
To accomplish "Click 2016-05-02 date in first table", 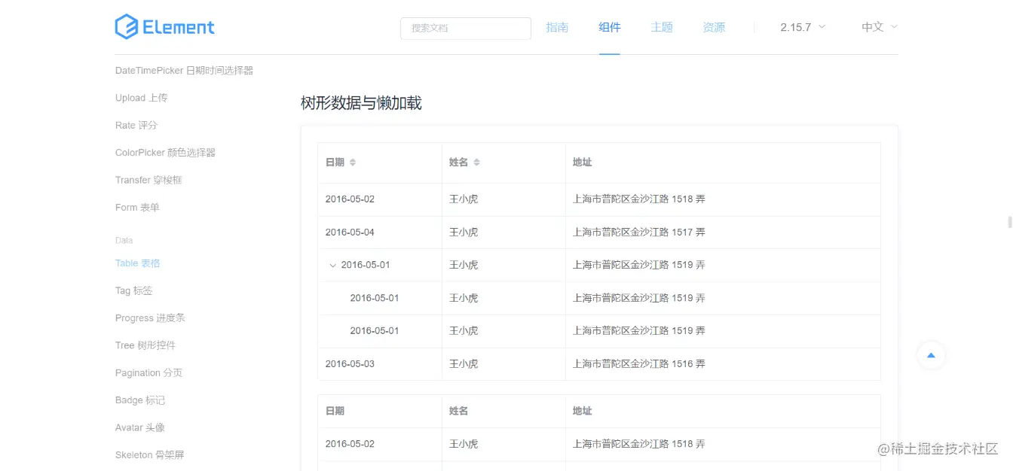I will (x=350, y=199).
